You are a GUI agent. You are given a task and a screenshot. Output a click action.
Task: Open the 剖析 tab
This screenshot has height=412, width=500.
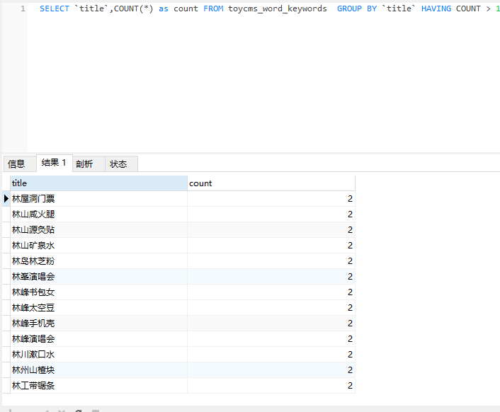point(89,164)
